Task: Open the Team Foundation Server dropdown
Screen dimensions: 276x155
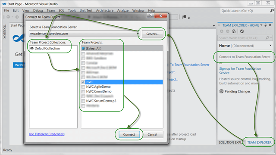Action: click(138, 34)
